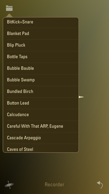Select Bubble Bauble from list

coord(41,68)
